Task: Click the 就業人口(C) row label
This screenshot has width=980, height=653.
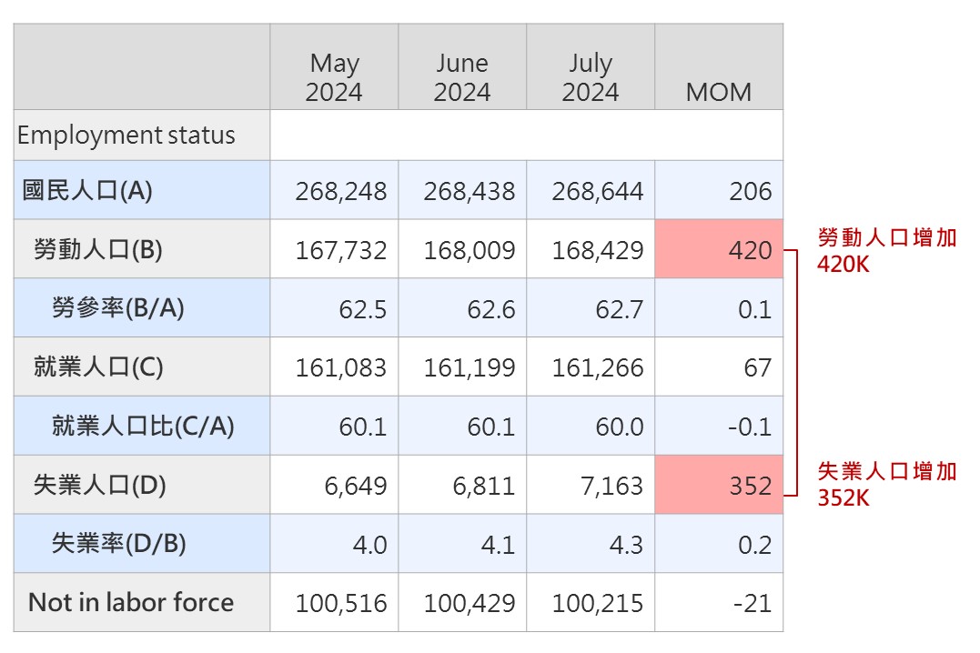Action: coord(97,367)
